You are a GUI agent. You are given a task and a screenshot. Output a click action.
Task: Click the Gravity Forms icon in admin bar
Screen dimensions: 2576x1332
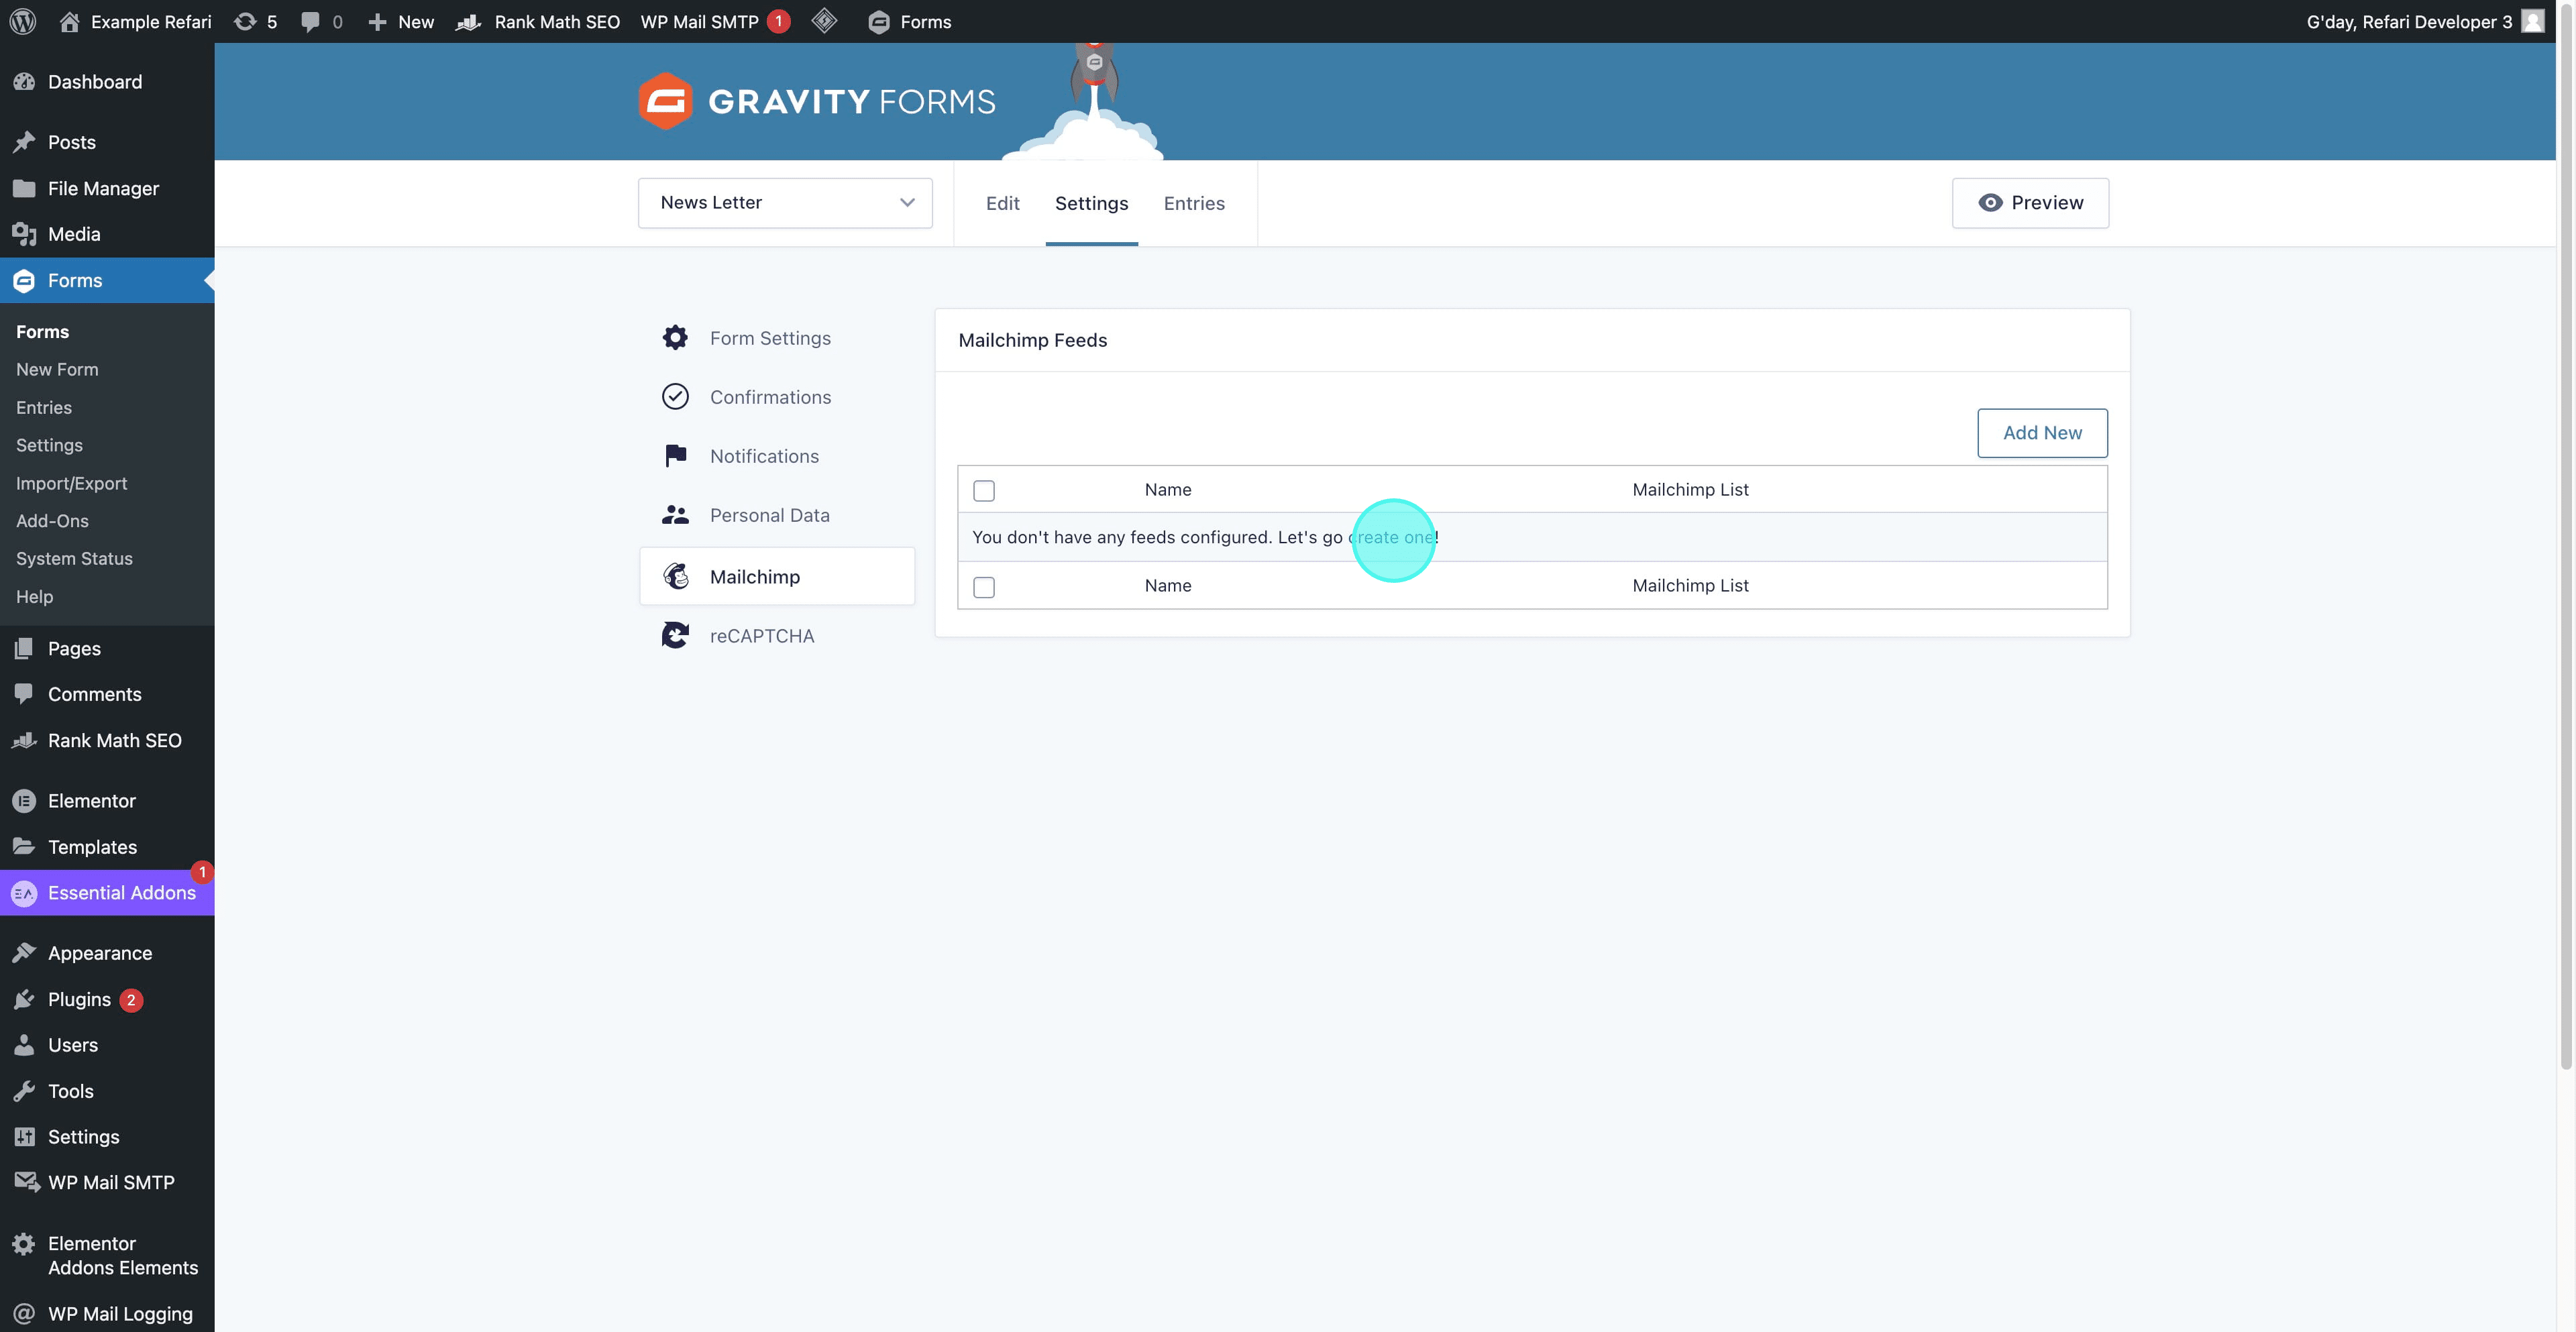tap(879, 22)
